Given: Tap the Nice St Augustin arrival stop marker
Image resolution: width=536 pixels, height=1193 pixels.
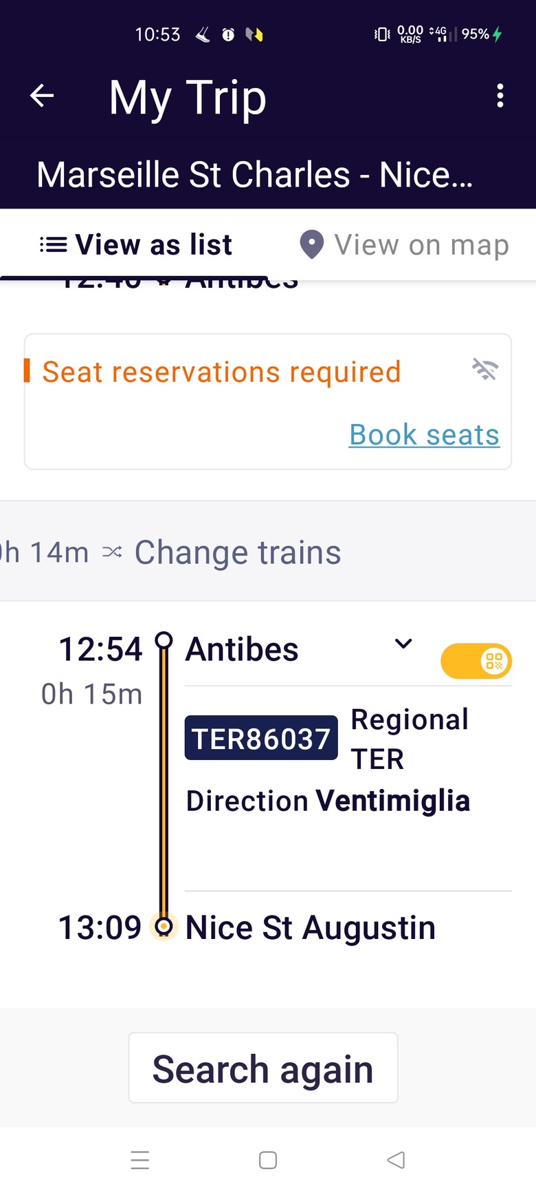Looking at the screenshot, I should pyautogui.click(x=164, y=927).
